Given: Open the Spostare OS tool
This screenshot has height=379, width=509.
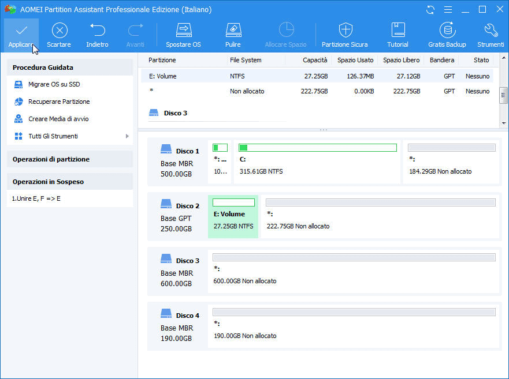Looking at the screenshot, I should 183,31.
